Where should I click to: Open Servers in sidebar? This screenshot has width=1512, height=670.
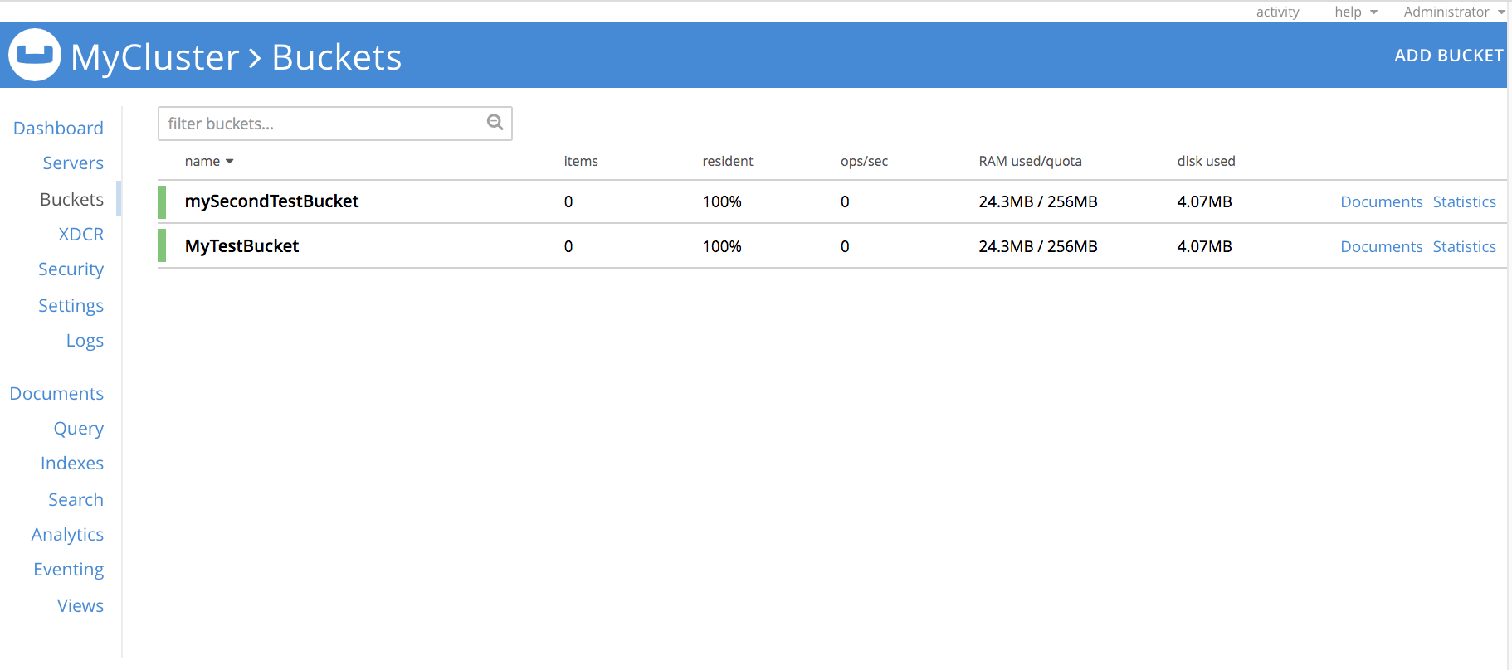[x=73, y=163]
